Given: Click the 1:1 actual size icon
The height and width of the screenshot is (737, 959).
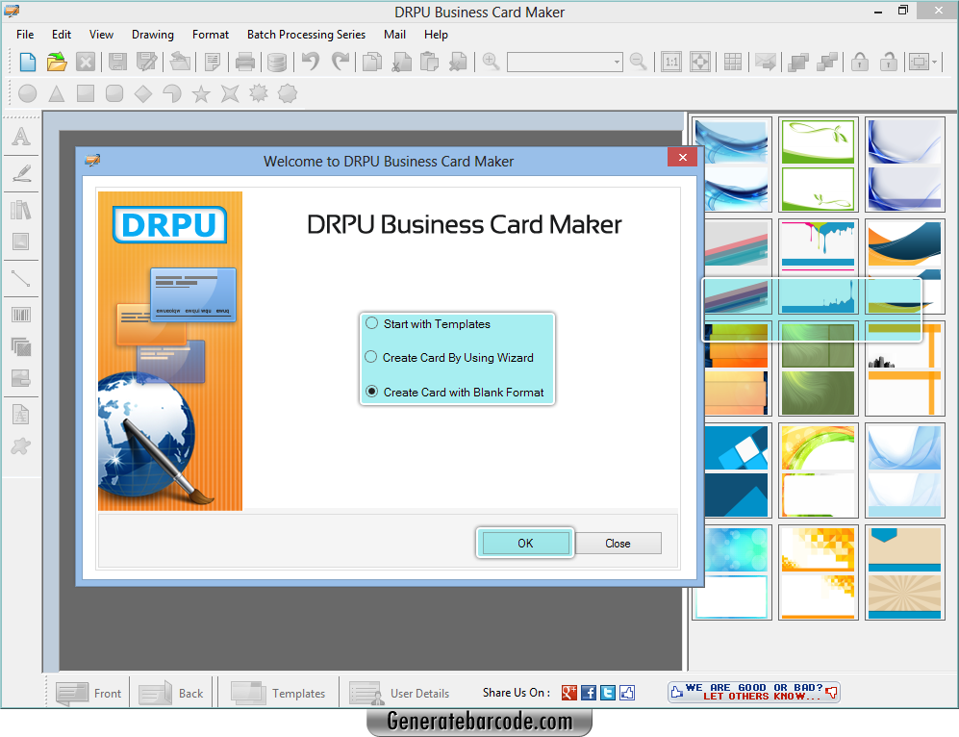Looking at the screenshot, I should coord(671,62).
